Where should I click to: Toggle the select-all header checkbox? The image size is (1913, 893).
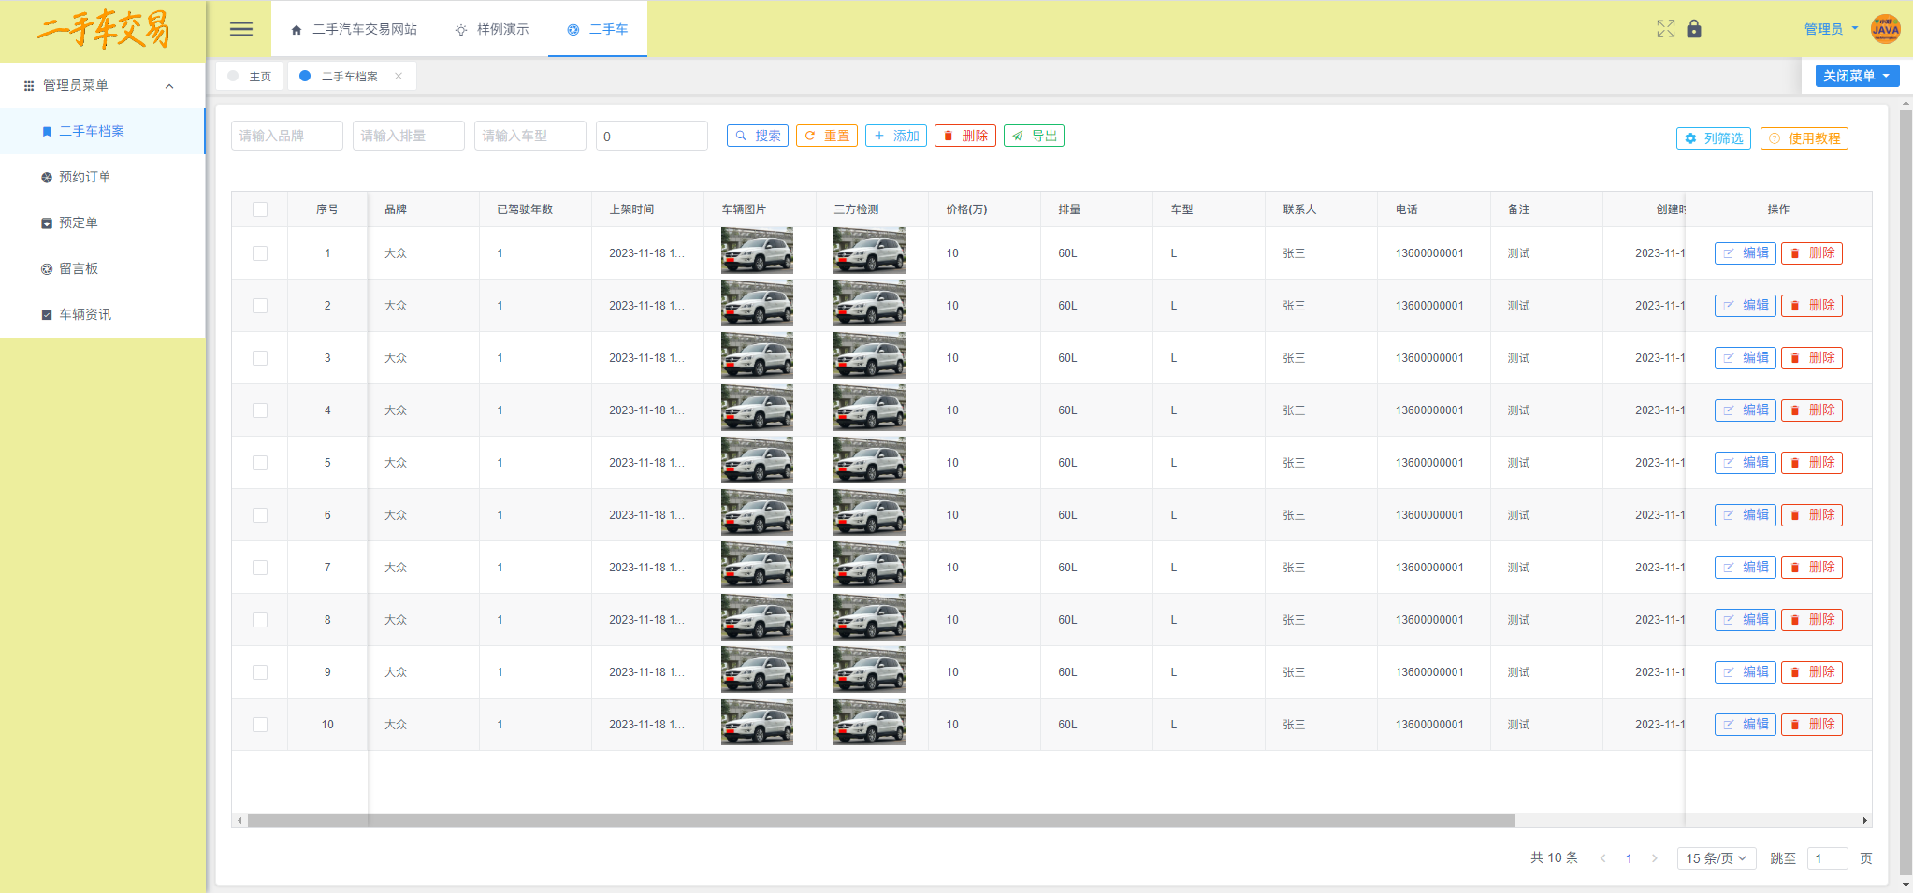click(260, 209)
